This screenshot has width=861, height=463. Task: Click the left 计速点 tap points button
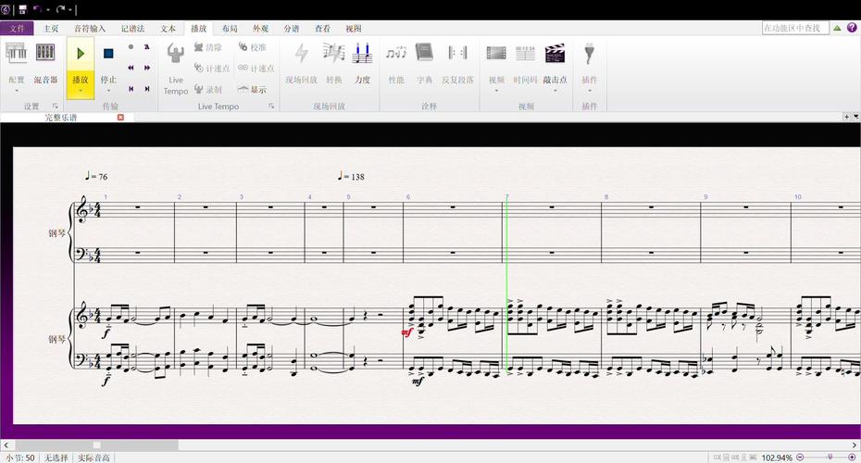(212, 69)
